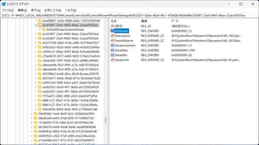Click folder icon of 7516b95f-f776-4464 key
The width and height of the screenshot is (259, 145).
[x=36, y=123]
